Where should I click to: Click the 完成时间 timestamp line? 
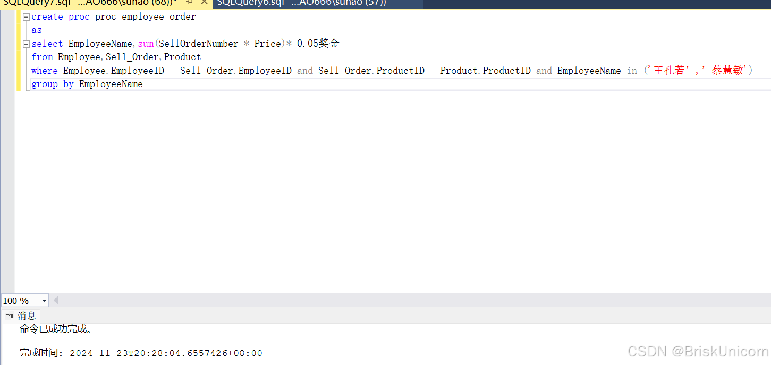(141, 353)
